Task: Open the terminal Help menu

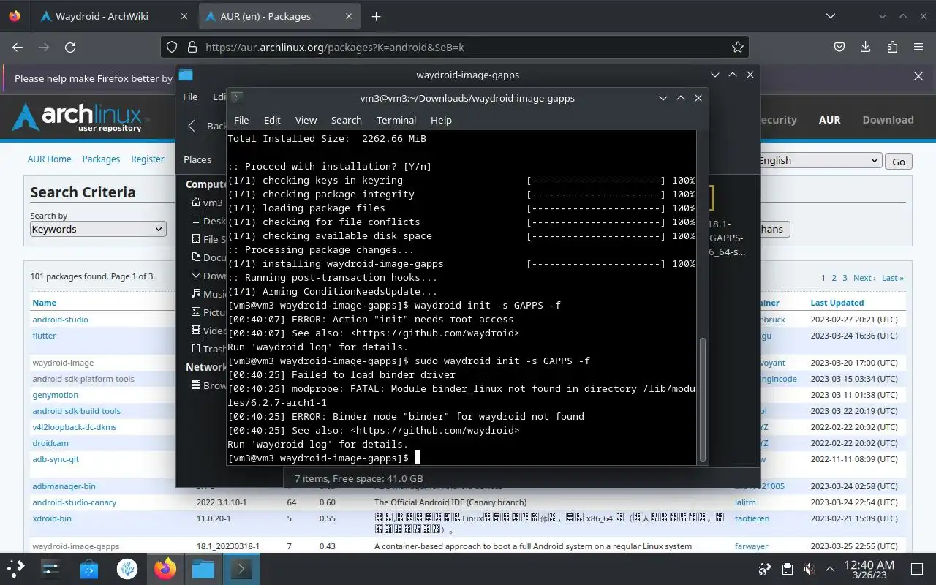Action: (x=441, y=120)
